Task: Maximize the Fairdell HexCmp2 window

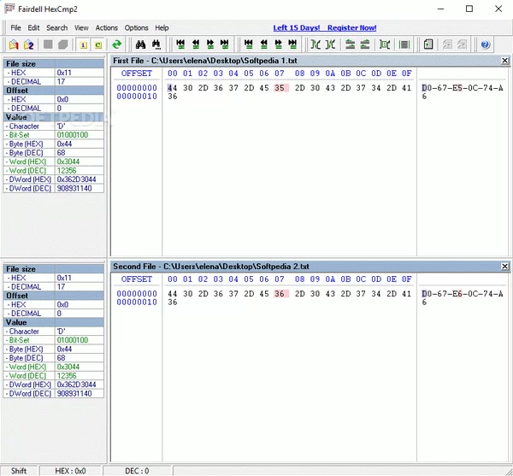Action: pos(469,9)
